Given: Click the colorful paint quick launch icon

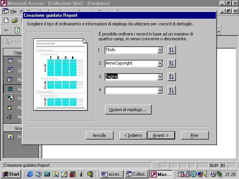Looking at the screenshot, I should tap(73, 174).
